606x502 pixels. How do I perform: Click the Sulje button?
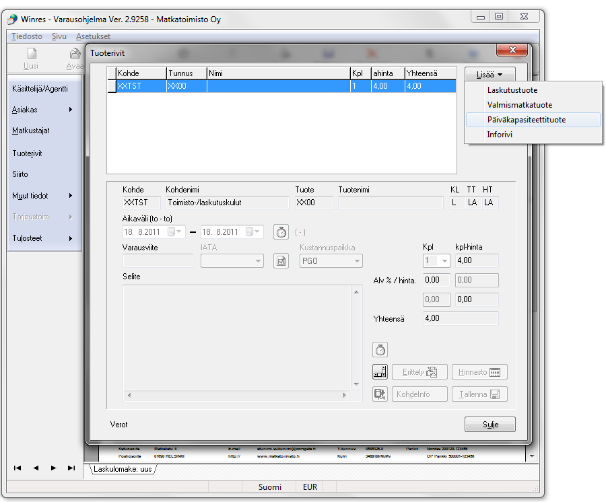(x=490, y=425)
